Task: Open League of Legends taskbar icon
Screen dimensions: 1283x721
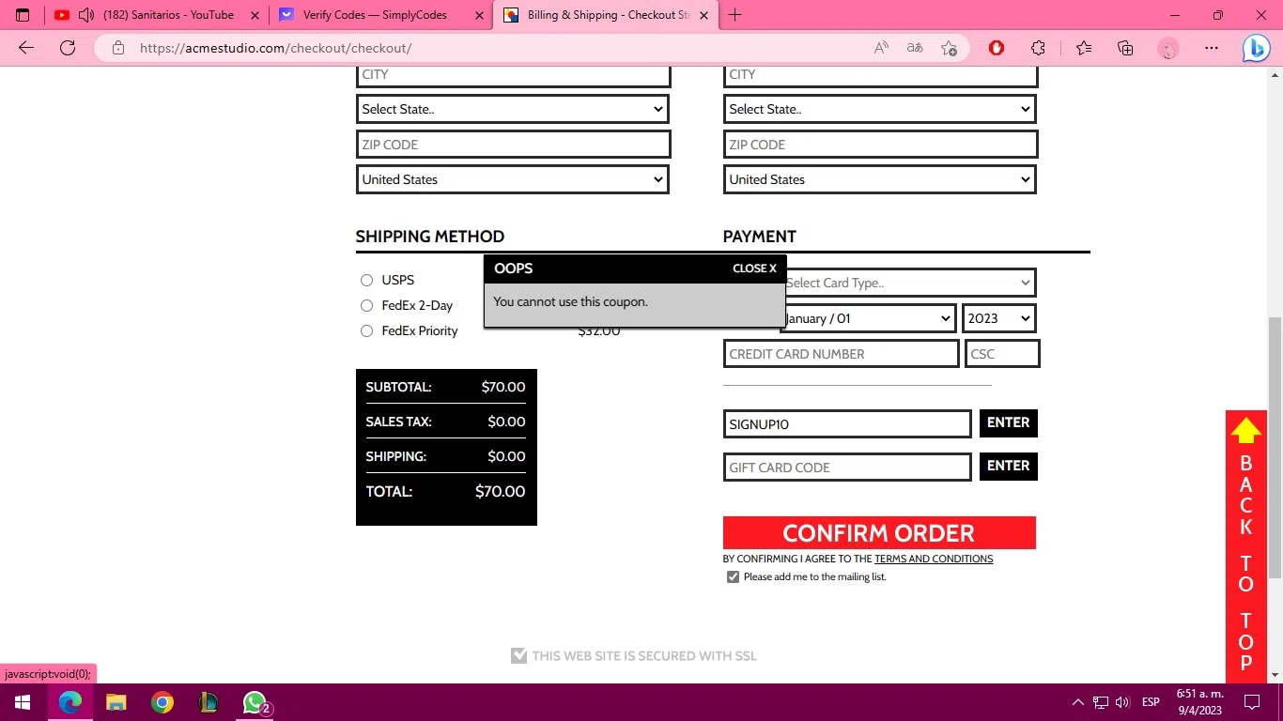Action: pyautogui.click(x=209, y=702)
